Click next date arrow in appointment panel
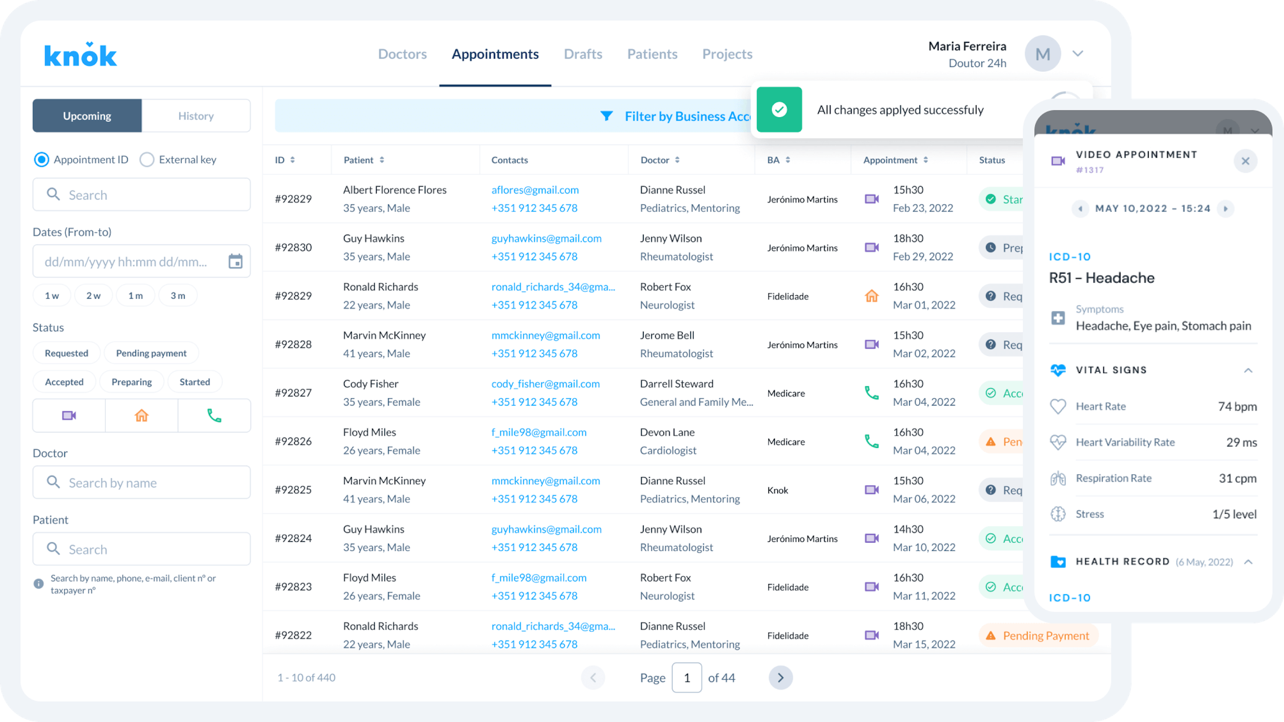 point(1226,209)
